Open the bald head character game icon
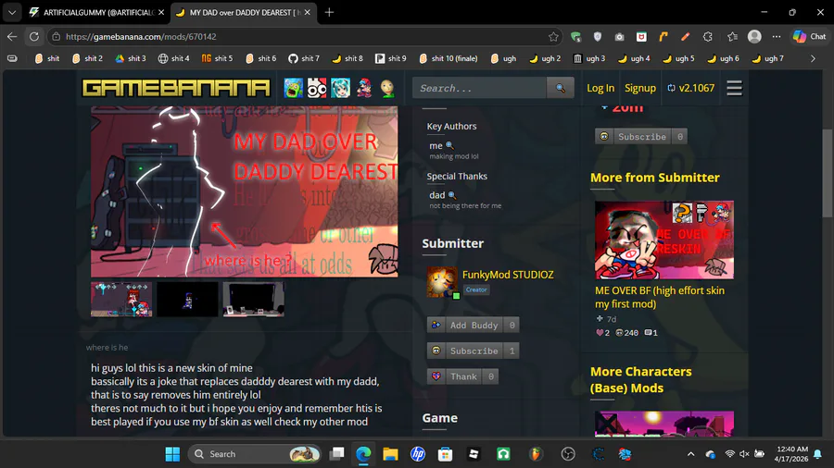Screen dimensions: 834x468 pyautogui.click(x=387, y=88)
